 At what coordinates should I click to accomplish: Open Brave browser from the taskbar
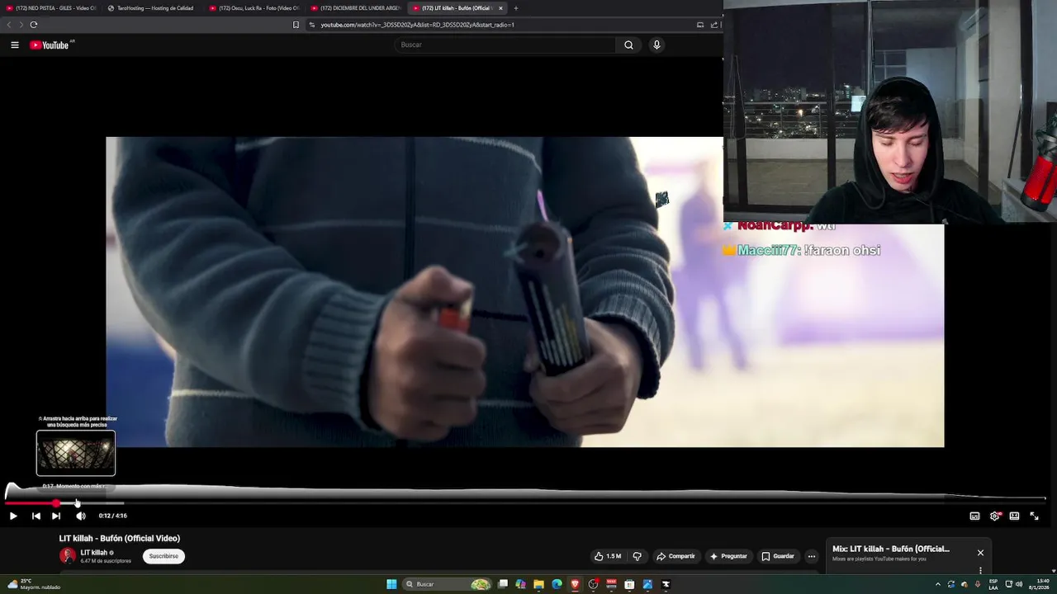point(575,584)
